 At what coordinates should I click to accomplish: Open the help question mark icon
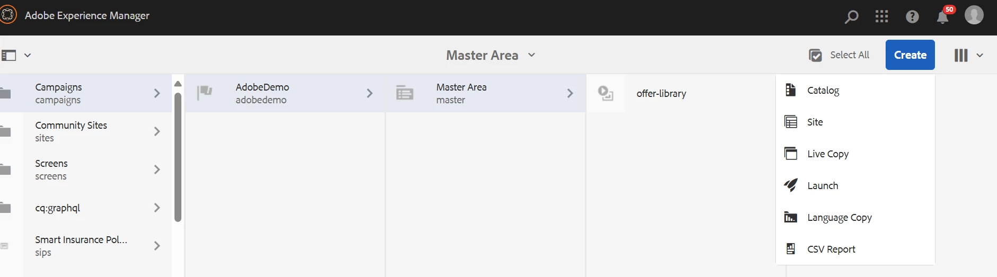click(912, 17)
